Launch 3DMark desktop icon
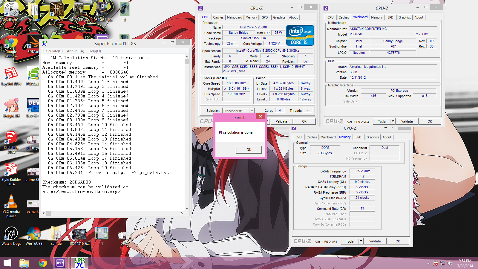This screenshot has height=269, width=478. [x=33, y=44]
